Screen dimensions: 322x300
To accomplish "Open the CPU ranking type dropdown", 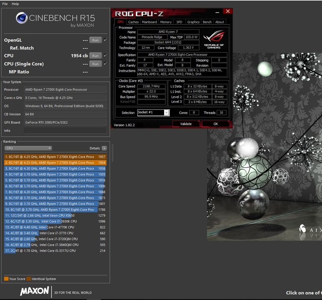I will (28, 148).
